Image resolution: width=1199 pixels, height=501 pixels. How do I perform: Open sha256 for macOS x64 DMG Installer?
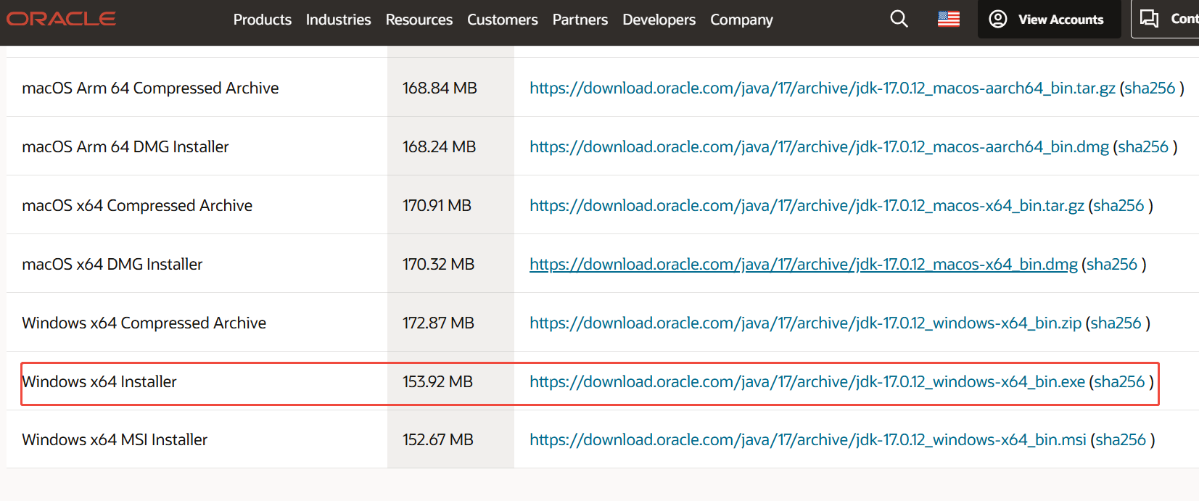pos(1112,264)
